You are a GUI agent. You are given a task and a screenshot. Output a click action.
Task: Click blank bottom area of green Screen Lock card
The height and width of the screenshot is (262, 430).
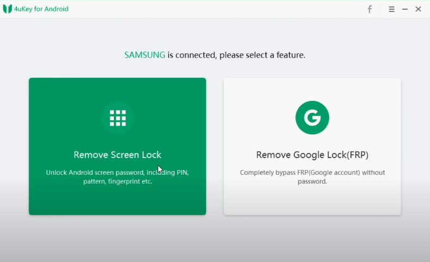point(118,202)
